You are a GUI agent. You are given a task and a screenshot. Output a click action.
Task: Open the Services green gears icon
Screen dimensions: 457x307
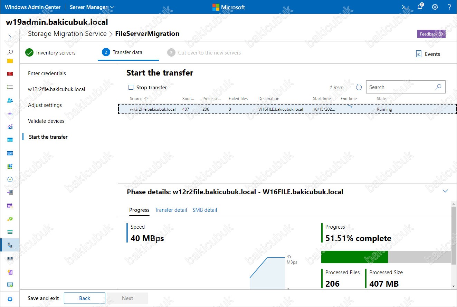[x=10, y=219]
